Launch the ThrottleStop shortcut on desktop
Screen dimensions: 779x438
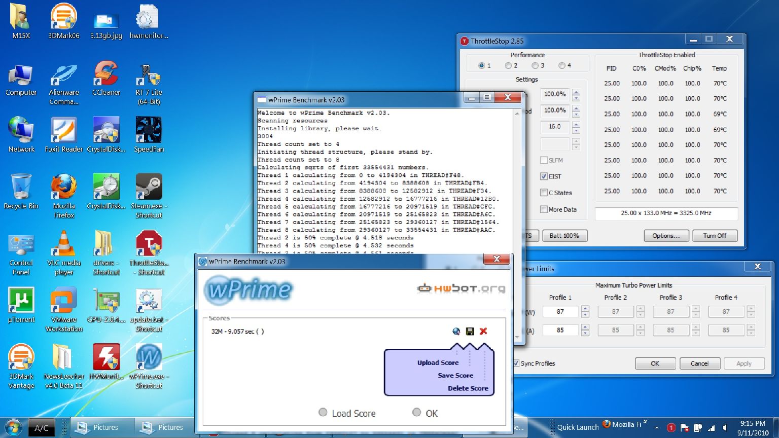click(x=149, y=252)
